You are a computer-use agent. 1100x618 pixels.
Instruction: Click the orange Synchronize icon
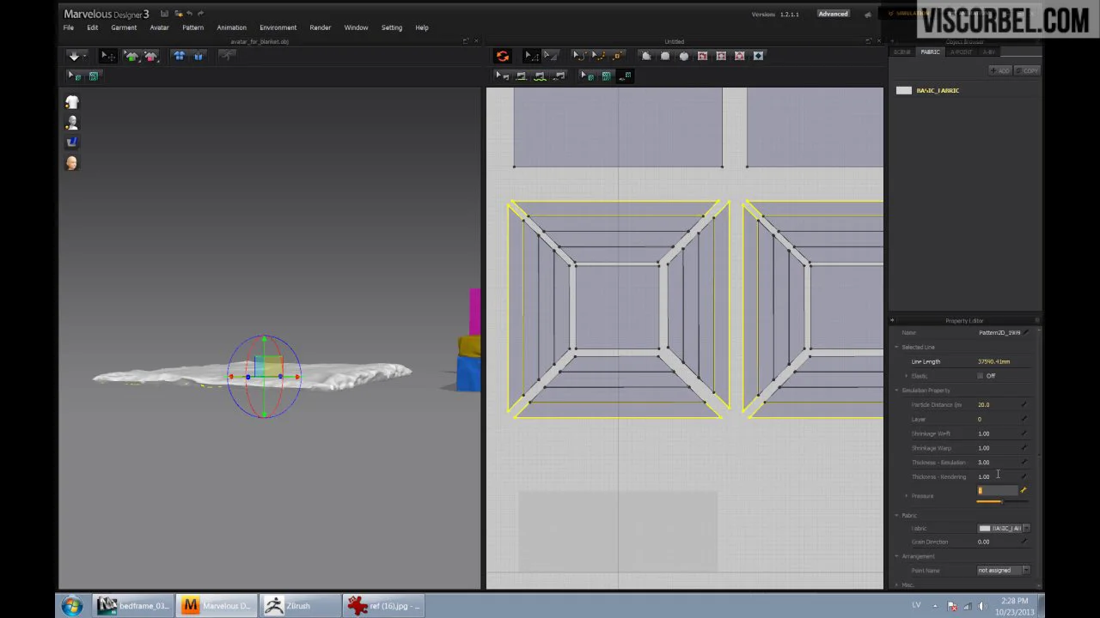coord(503,56)
